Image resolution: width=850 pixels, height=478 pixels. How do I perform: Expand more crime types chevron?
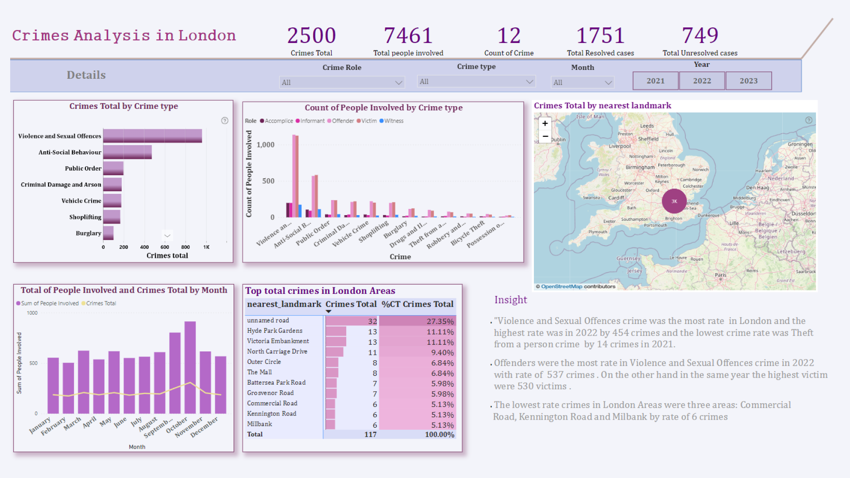coord(167,235)
